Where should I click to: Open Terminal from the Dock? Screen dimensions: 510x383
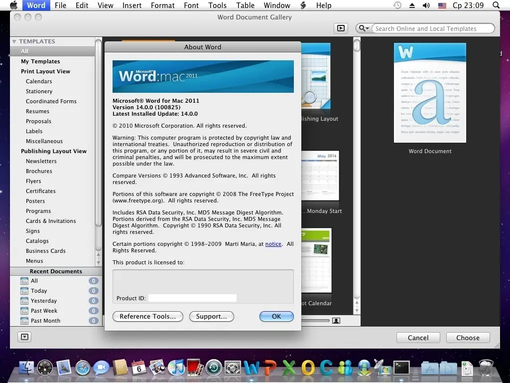point(402,368)
